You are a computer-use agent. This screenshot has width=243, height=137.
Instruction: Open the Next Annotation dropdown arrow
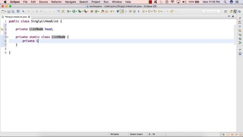(x=146, y=11)
